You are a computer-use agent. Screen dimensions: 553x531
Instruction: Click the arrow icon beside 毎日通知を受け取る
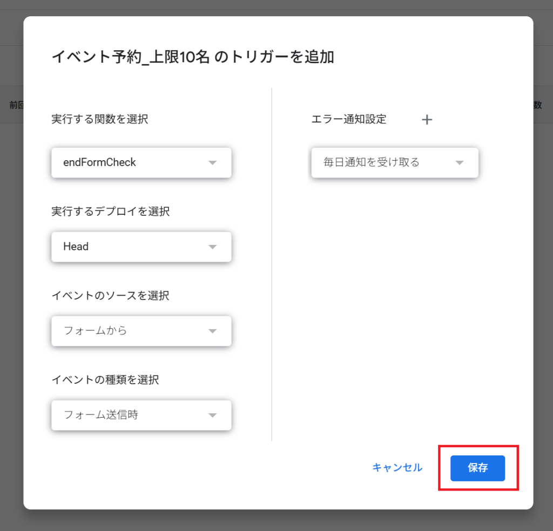point(459,162)
